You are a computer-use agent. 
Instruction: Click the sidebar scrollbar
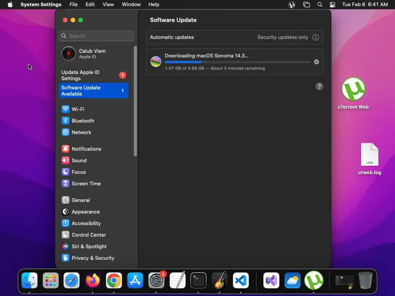click(x=135, y=101)
